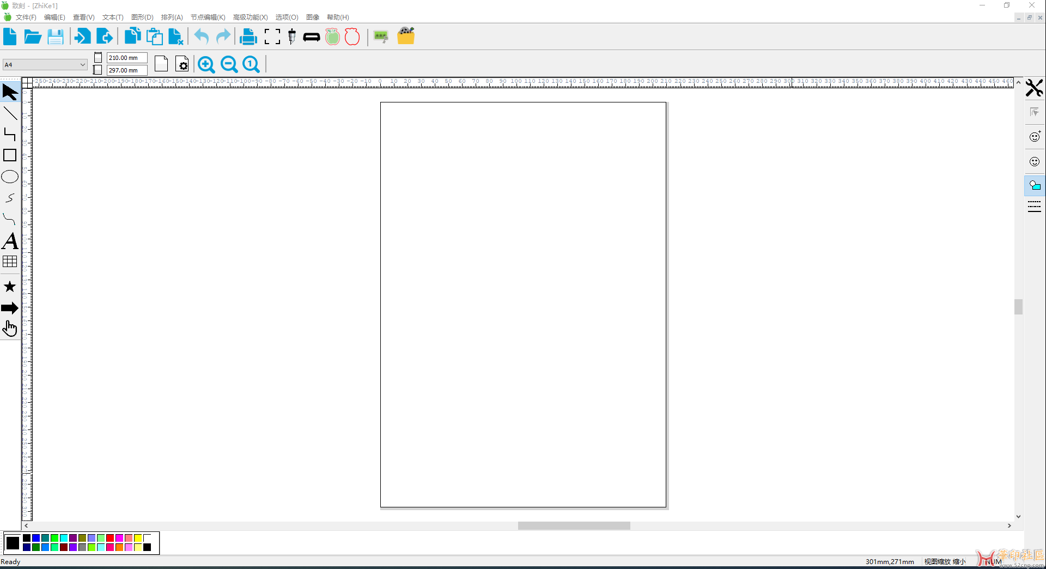Click the filled green apple icon
Image resolution: width=1046 pixels, height=569 pixels.
(x=332, y=37)
